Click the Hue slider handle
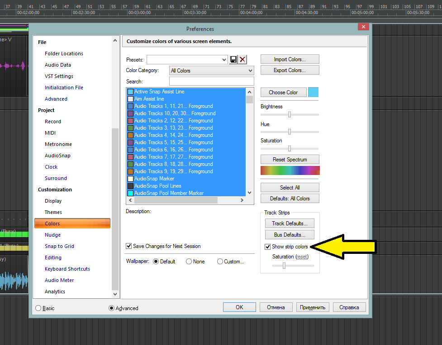The width and height of the screenshot is (442, 345). (290, 131)
